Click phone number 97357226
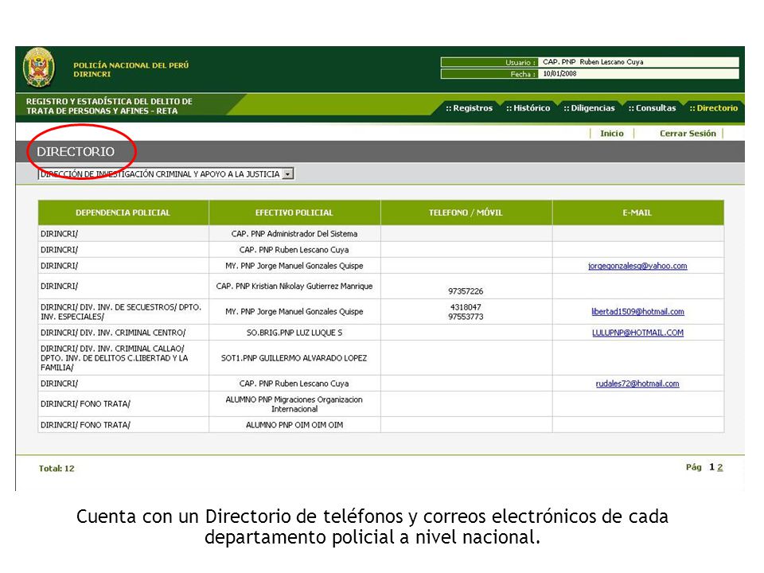Screen dimensions: 764x573 pyautogui.click(x=466, y=291)
